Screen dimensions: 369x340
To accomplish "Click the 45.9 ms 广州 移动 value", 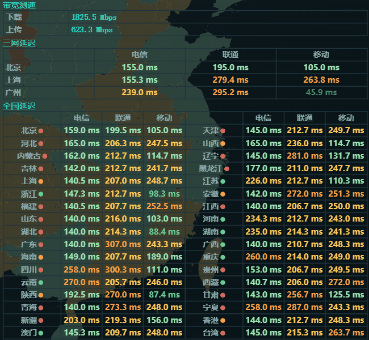I will click(x=321, y=92).
